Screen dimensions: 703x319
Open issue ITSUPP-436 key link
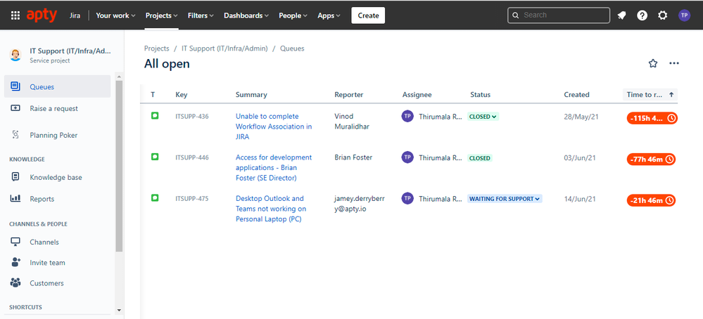[192, 117]
